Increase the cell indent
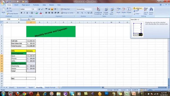Image resolution: width=170 pixels, height=96 pixels. coord(58,13)
